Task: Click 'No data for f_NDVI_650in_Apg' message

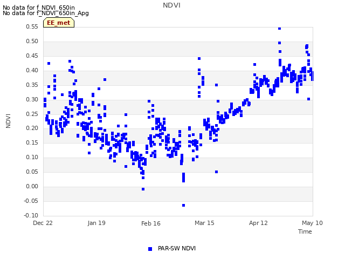Action: [46, 13]
